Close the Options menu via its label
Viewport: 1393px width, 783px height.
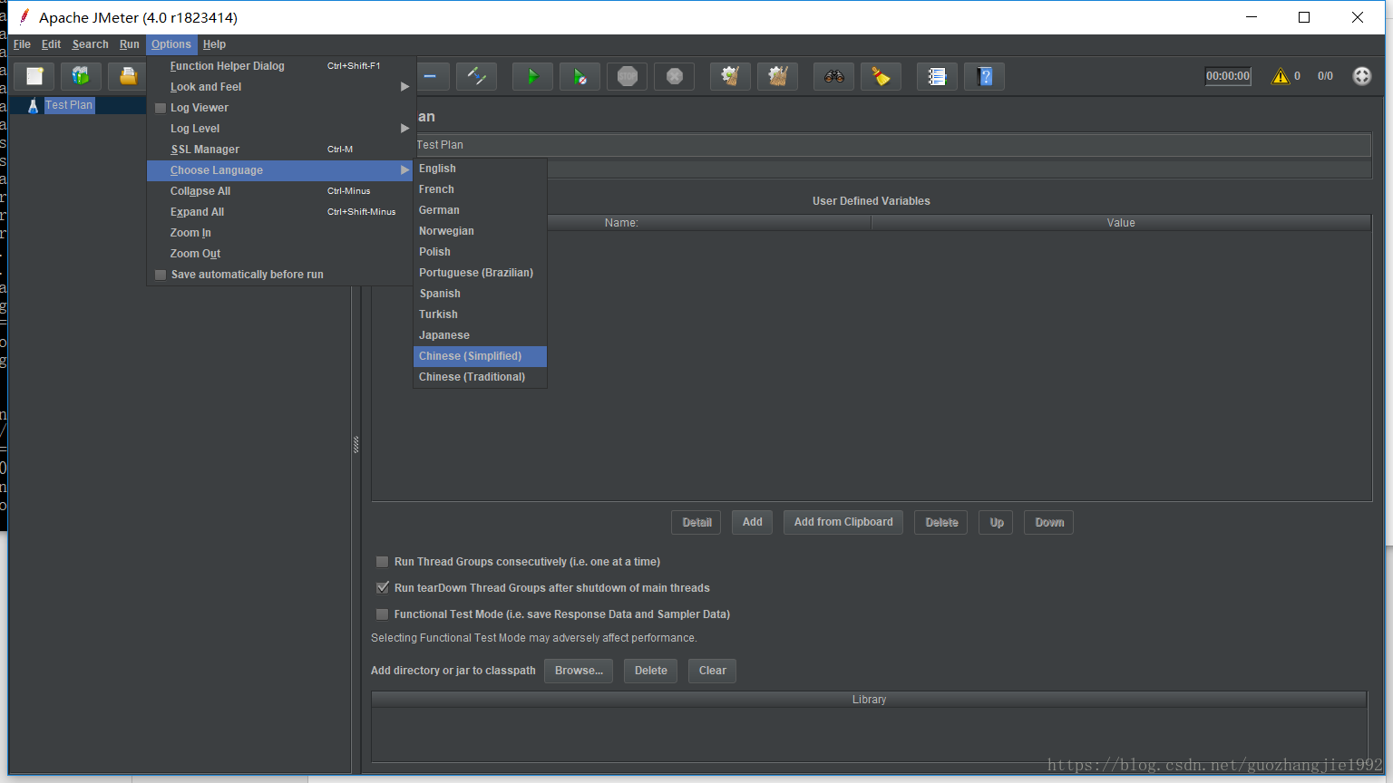(x=171, y=44)
